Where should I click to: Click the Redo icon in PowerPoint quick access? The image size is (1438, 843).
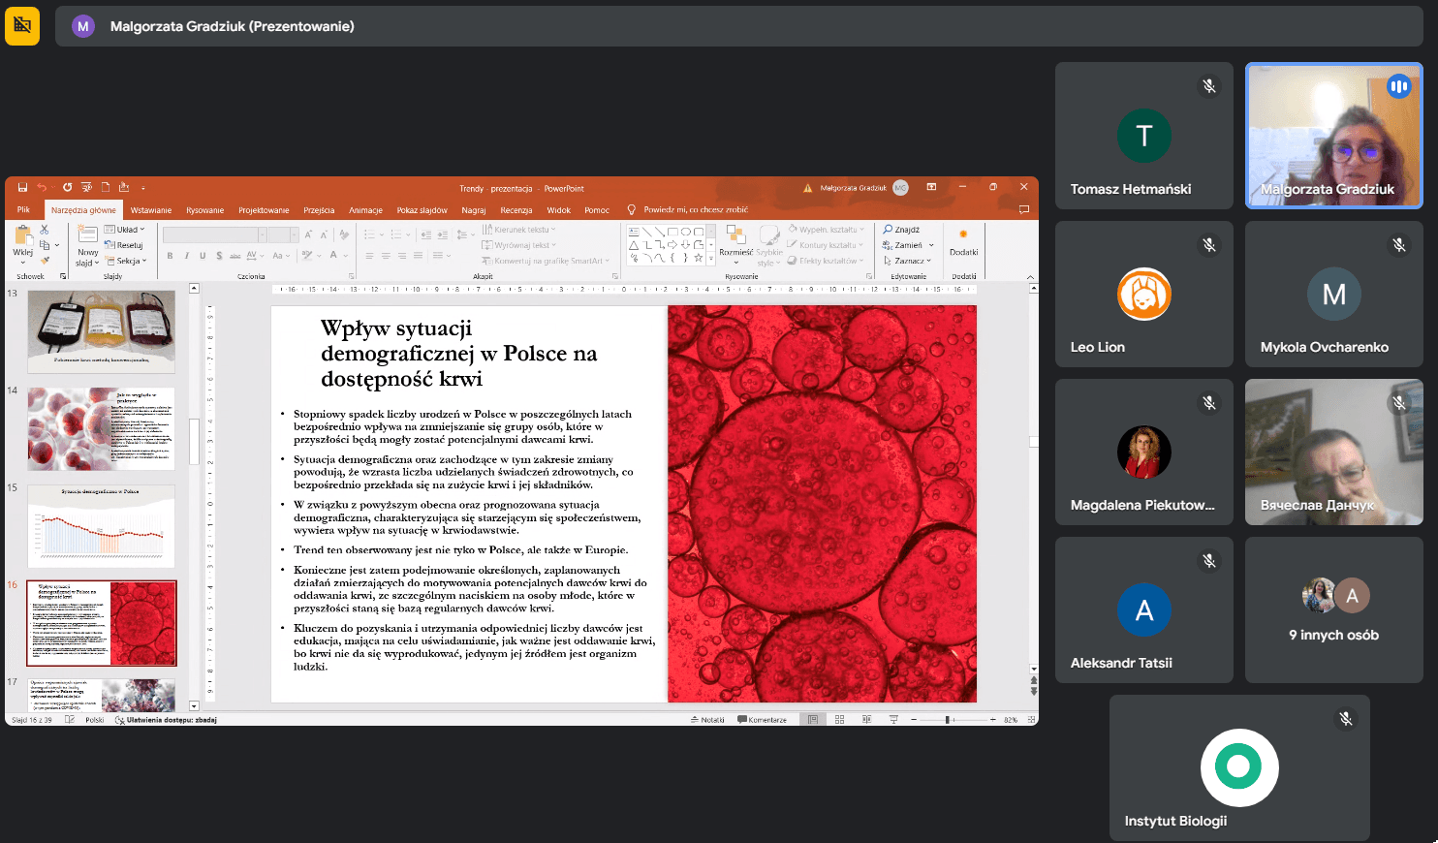67,187
